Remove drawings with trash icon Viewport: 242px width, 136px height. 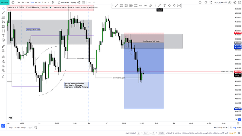(x=3, y=77)
